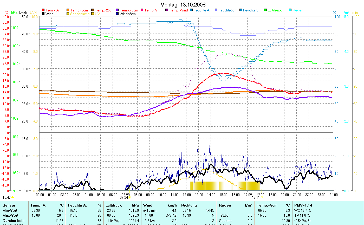Click the dark blue Windböen legend square

118,14
